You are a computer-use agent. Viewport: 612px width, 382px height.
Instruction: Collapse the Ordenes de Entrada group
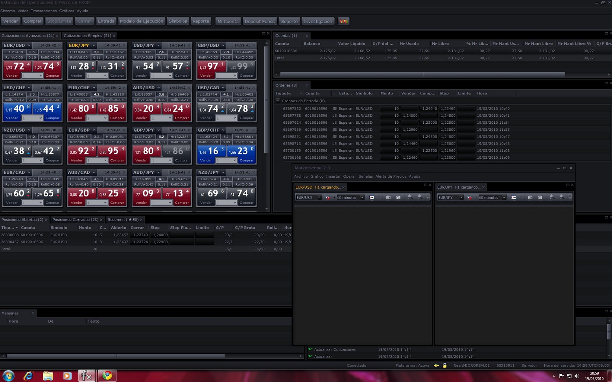278,101
